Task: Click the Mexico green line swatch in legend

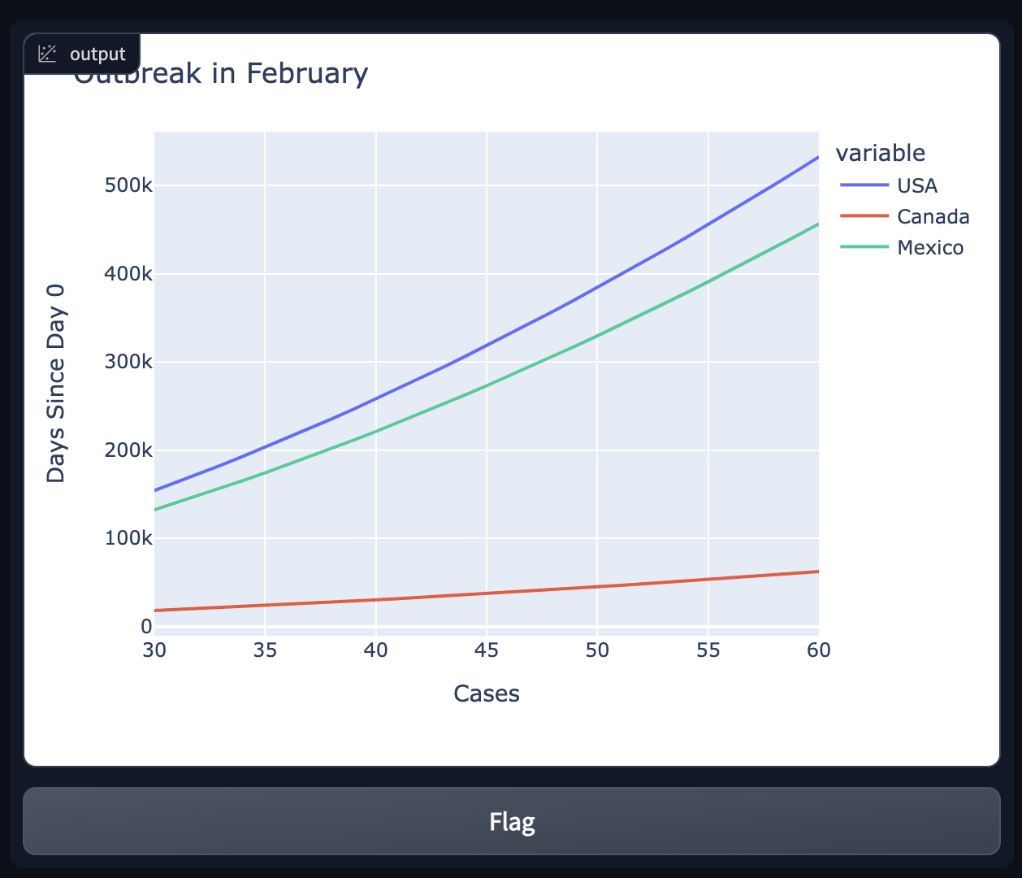Action: tap(864, 248)
